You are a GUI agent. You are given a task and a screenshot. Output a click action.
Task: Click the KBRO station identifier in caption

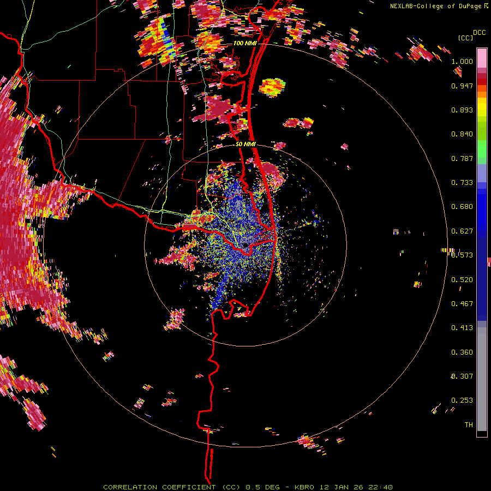click(x=305, y=487)
